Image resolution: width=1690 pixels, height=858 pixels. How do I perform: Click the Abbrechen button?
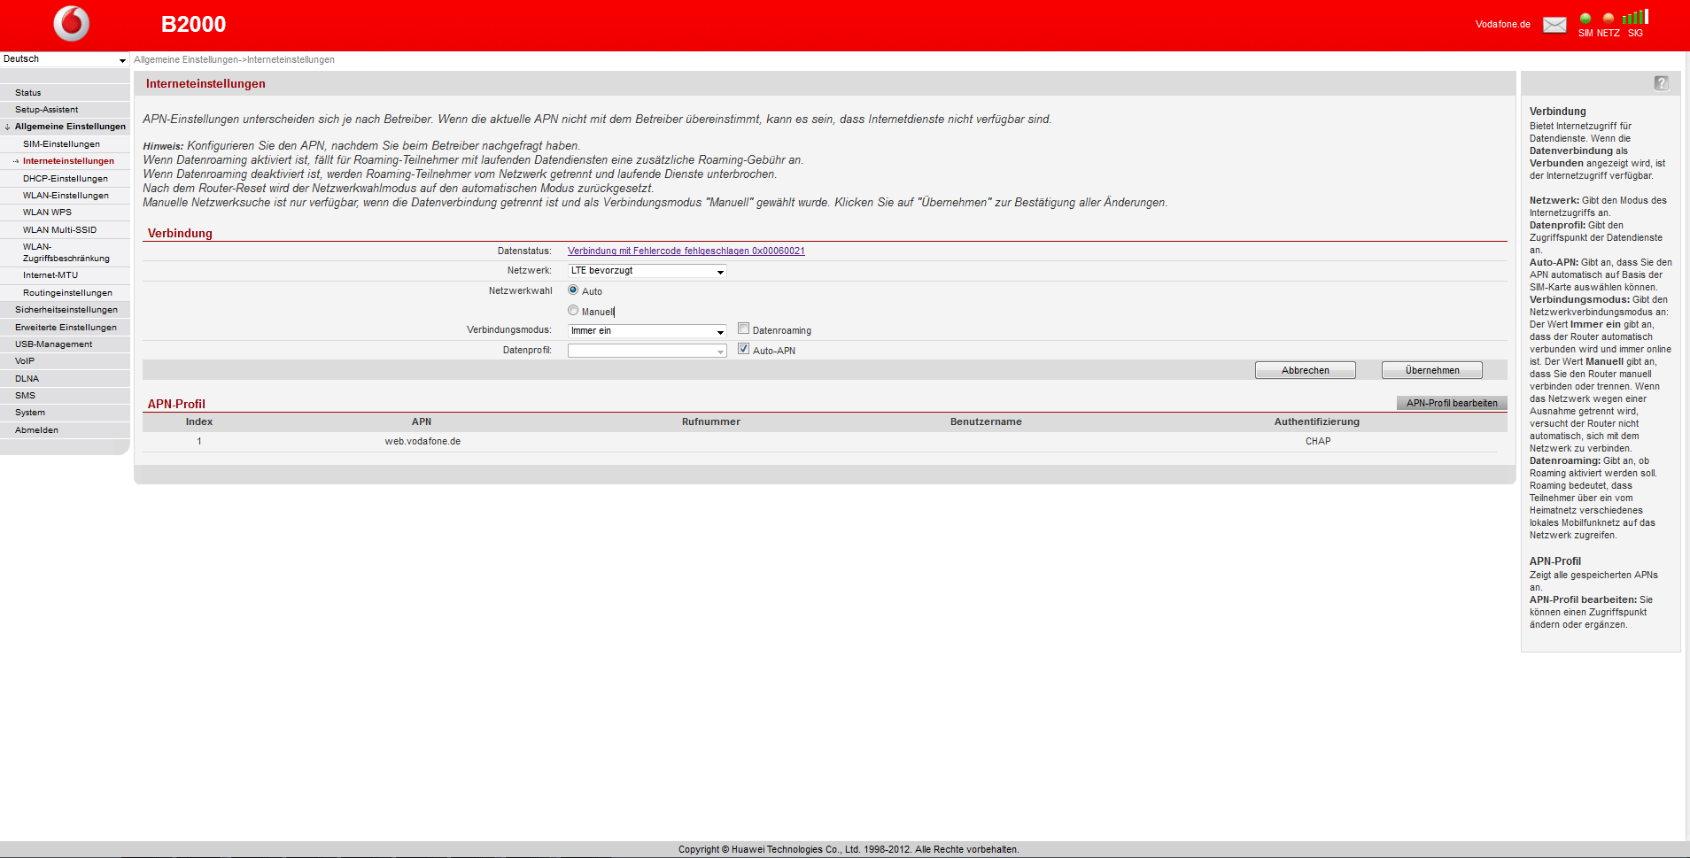tap(1305, 370)
